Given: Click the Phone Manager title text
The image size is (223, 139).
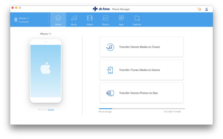Looking at the screenshot, I should click(121, 9).
